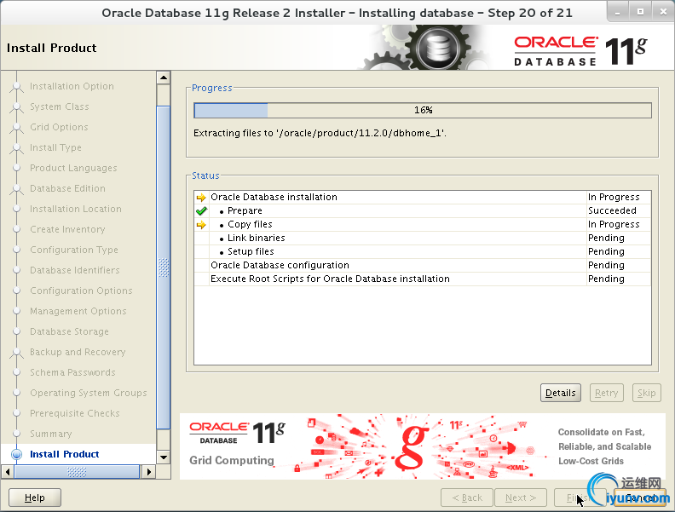Click the Oracle 11g Grid Computing banner
The image size is (675, 512).
click(x=423, y=446)
